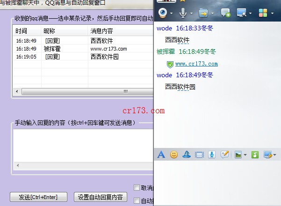The image size is (281, 206).
Task: Select 16:18:49 [回复] 西西软件 record
Action: 83,41
